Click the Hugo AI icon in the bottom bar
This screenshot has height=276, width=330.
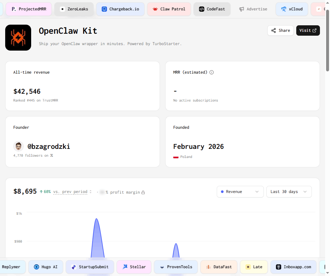(36, 267)
